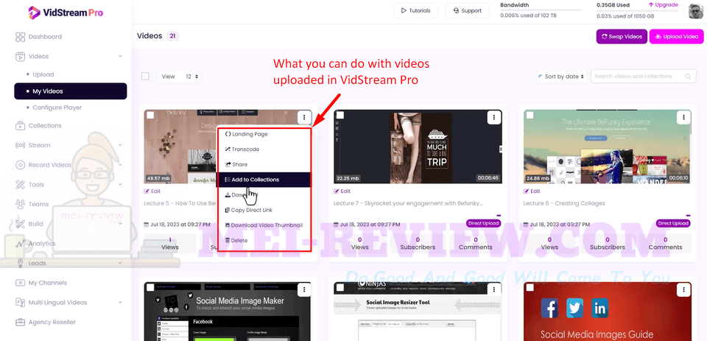707x341 pixels.
Task: Click the search magnifier icon
Action: click(688, 77)
